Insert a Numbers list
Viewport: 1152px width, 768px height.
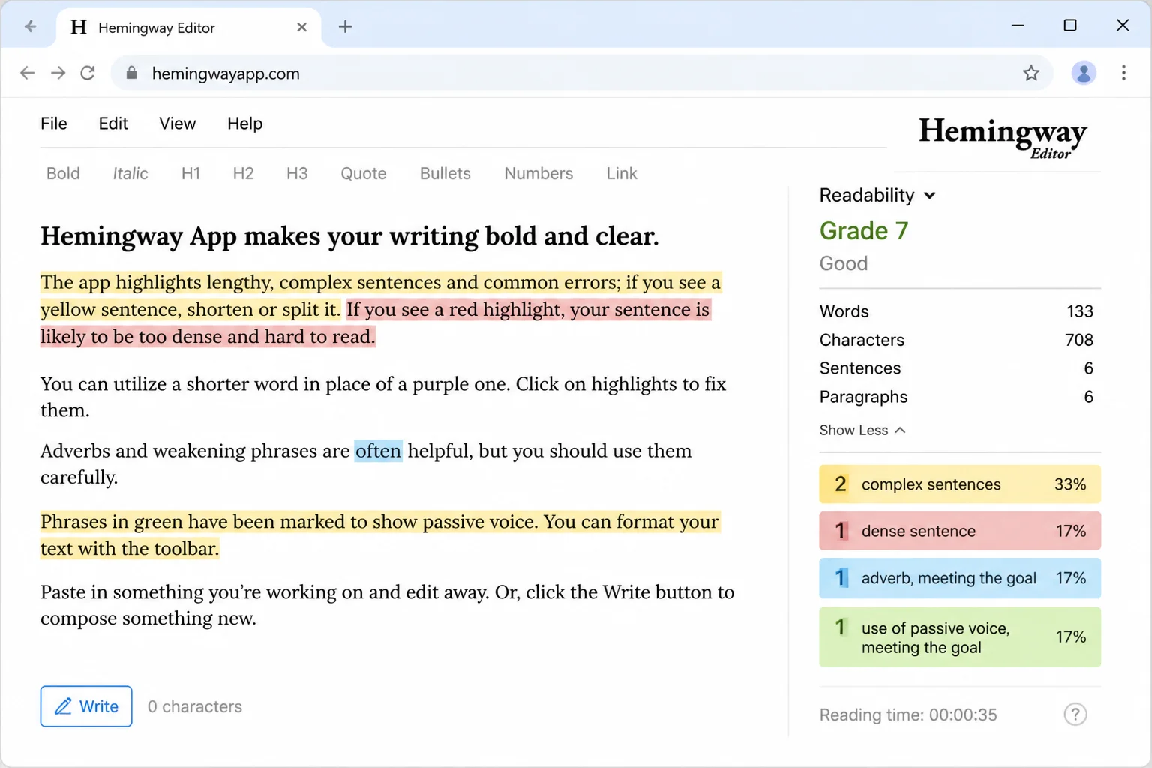coord(538,173)
